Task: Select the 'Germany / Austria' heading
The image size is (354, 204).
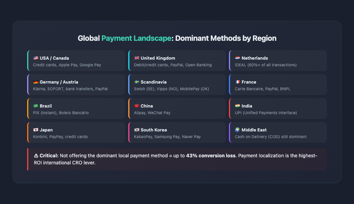Action: pos(59,82)
